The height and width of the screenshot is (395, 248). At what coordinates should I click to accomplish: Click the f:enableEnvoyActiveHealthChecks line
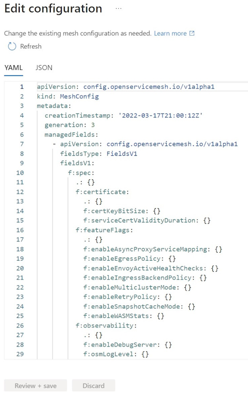[x=151, y=269]
